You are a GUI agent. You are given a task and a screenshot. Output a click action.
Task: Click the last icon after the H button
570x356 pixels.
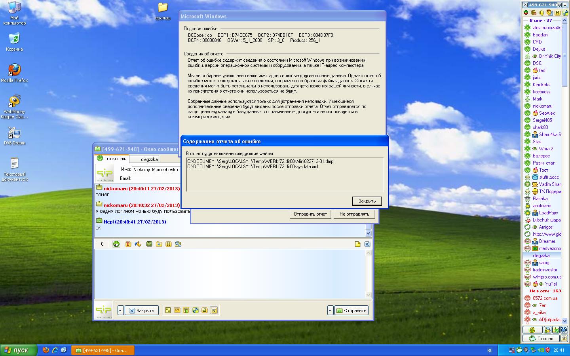point(178,244)
